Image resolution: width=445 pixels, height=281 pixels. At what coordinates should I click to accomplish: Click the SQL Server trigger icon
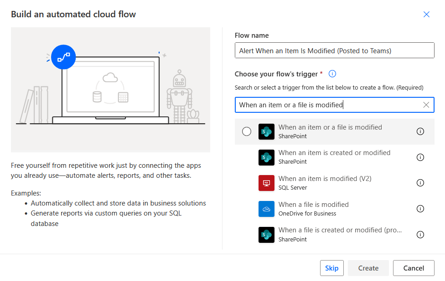[x=266, y=183]
